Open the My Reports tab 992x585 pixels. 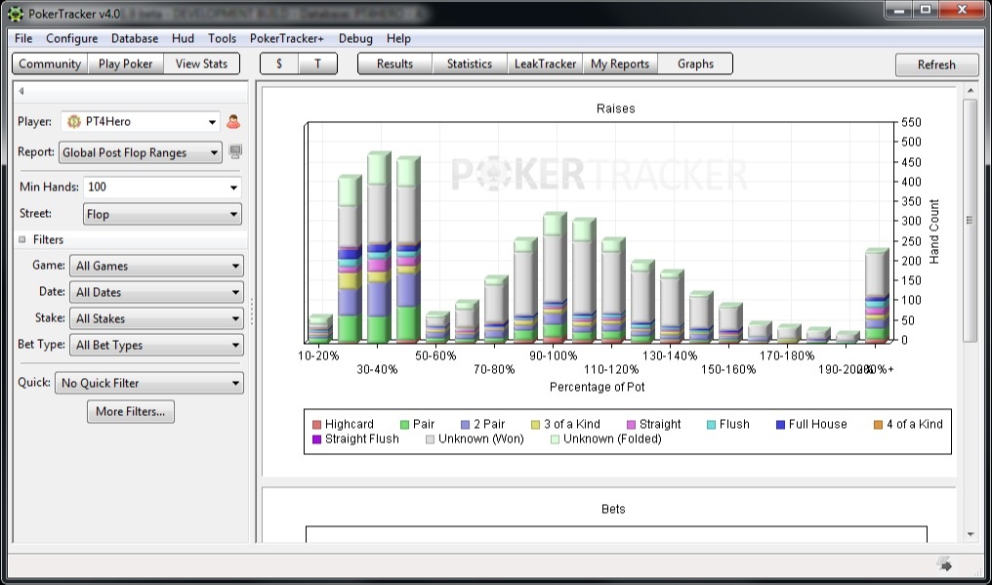pos(620,63)
